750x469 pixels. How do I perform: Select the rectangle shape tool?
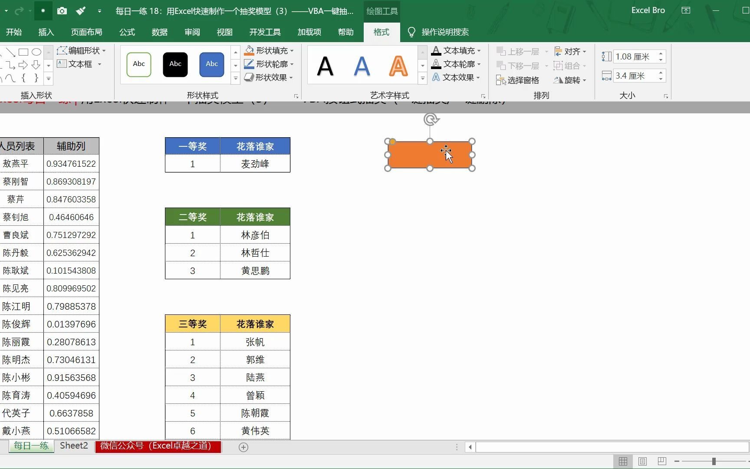tap(23, 52)
